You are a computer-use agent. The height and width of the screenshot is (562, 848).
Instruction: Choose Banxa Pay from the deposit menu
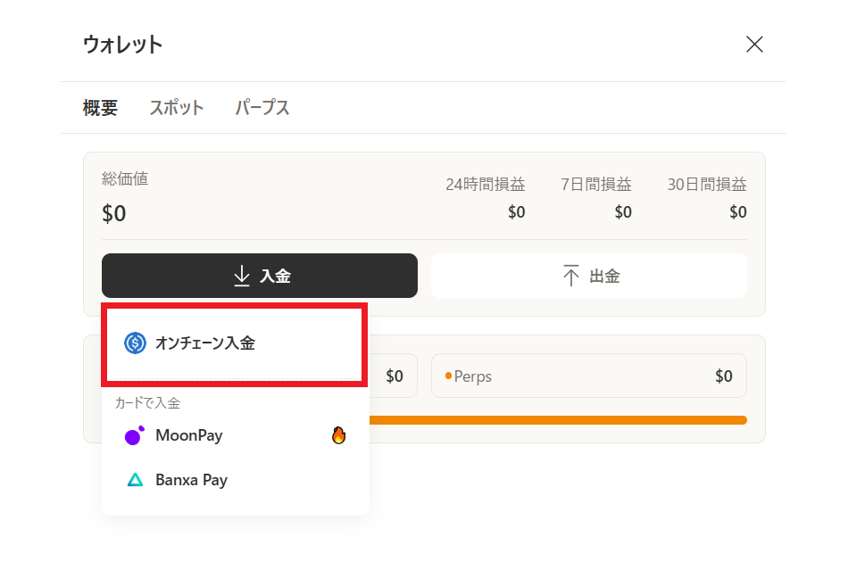(x=191, y=480)
